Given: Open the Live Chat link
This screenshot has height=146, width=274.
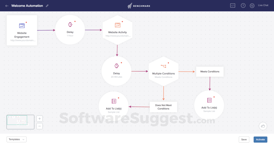Looking at the screenshot, I should click(x=263, y=5).
